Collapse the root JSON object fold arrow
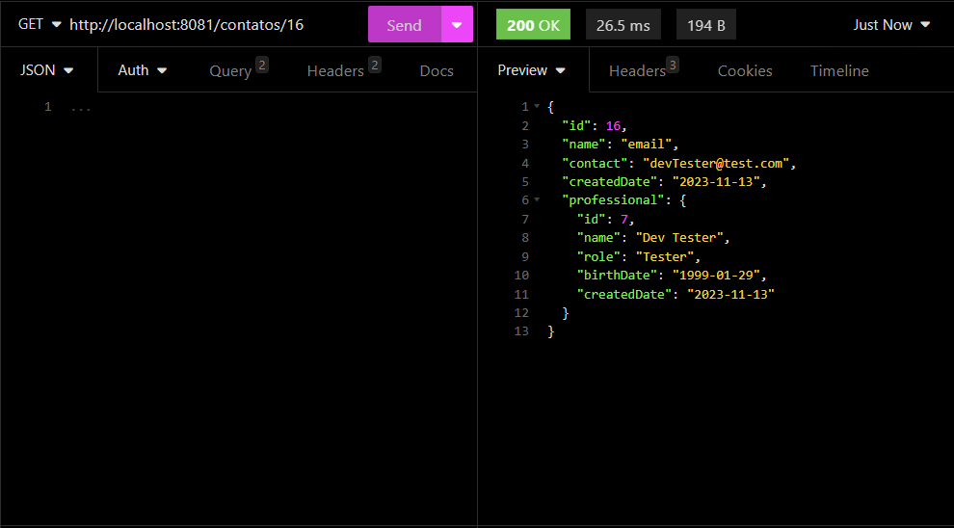This screenshot has width=954, height=528. tap(537, 106)
